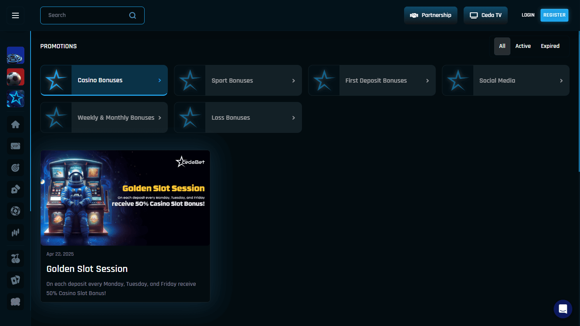This screenshot has height=326, width=580.
Task: Click the PROMOTIONS heading text
Action: pyautogui.click(x=58, y=46)
